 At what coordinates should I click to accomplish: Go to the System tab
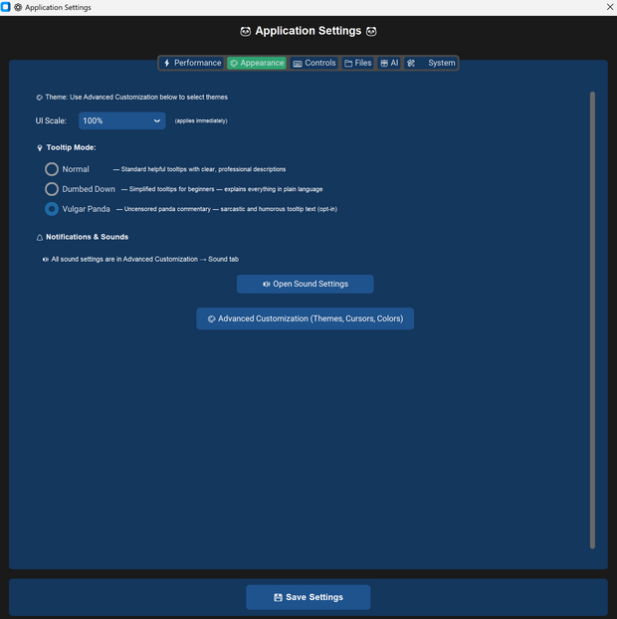pyautogui.click(x=431, y=63)
